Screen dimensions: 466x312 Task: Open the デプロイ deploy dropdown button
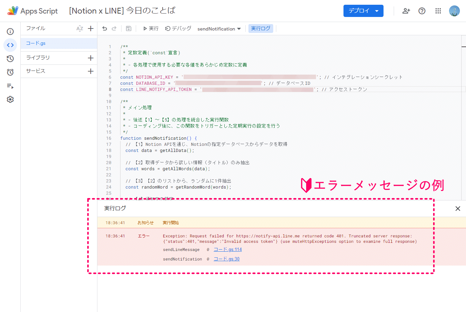click(364, 11)
